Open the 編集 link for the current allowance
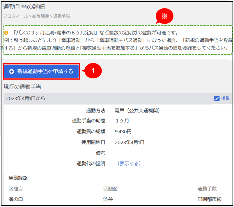Image resolution: width=234 pixels, height=207 pixels. click(225, 98)
